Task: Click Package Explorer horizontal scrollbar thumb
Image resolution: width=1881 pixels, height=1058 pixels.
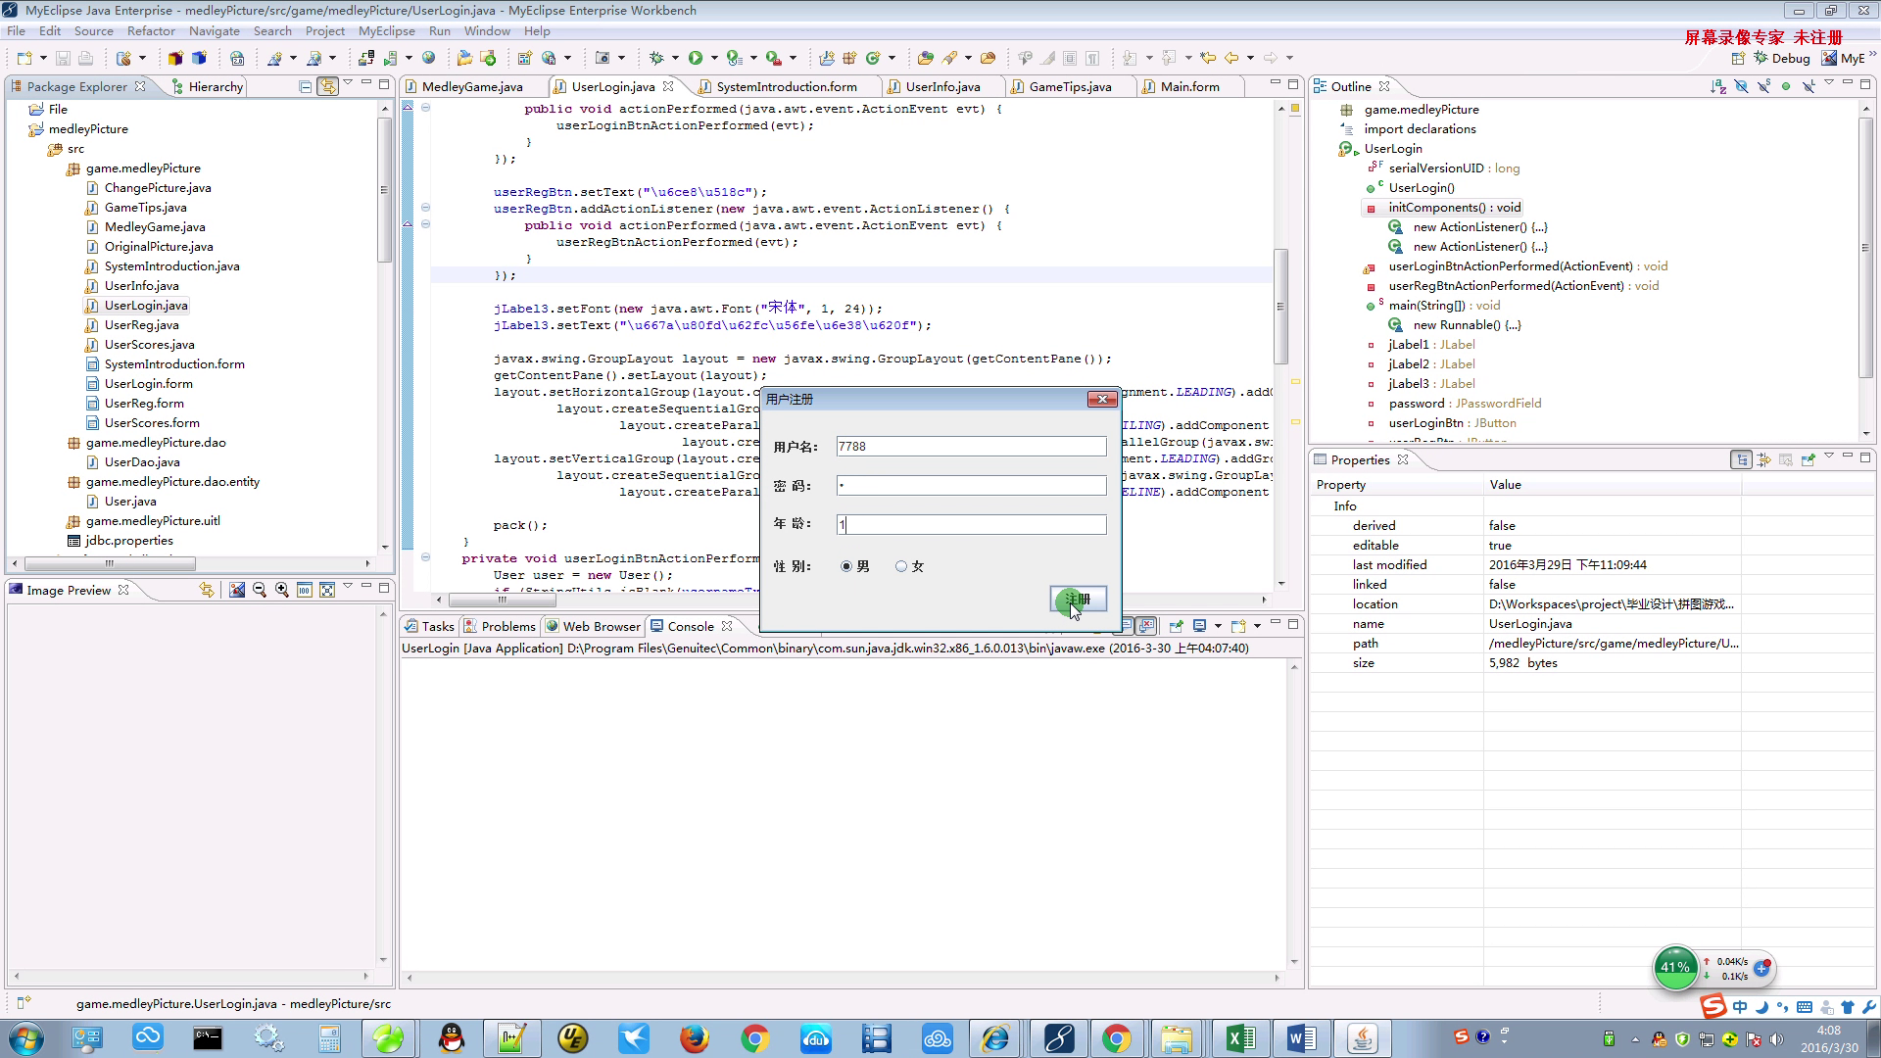Action: point(110,563)
